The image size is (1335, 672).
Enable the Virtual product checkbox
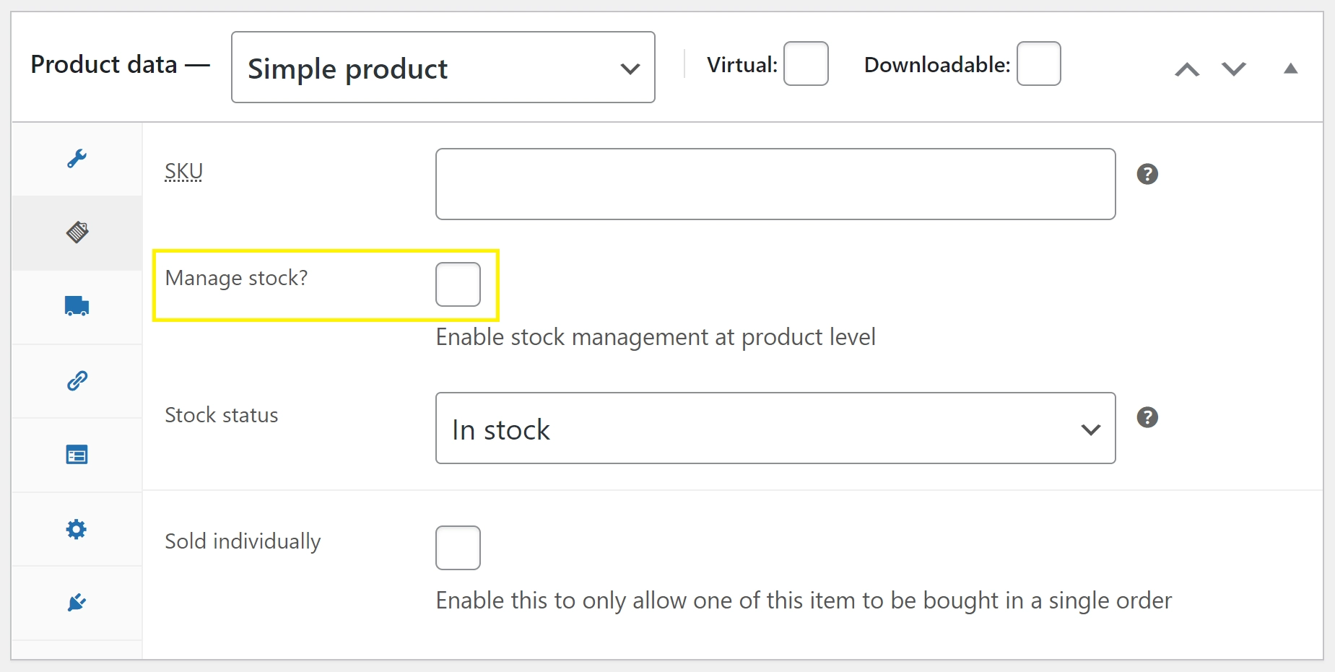click(806, 64)
